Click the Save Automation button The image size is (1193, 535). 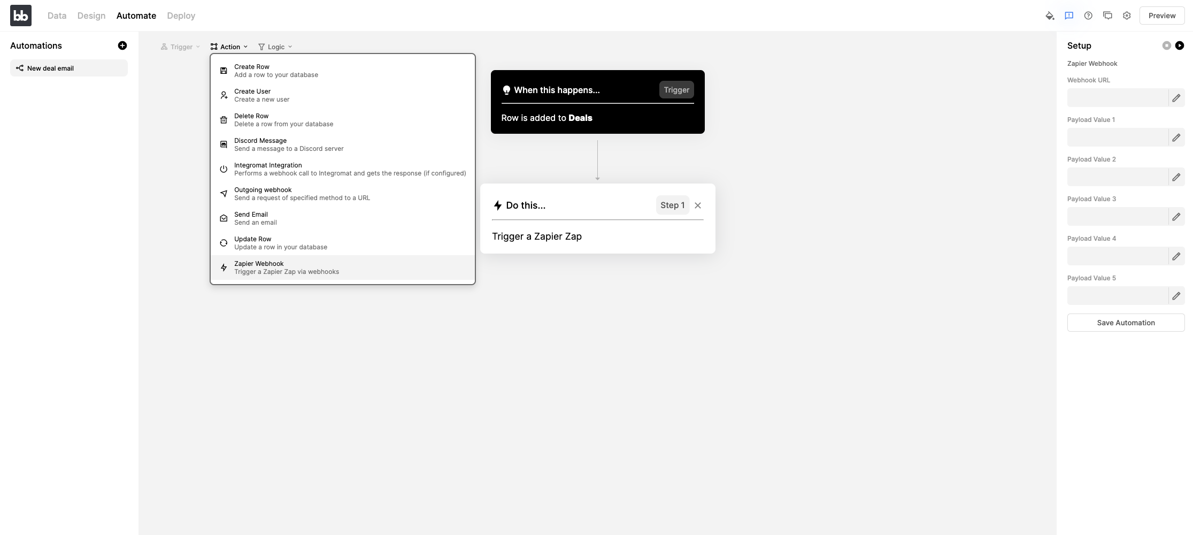tap(1126, 323)
